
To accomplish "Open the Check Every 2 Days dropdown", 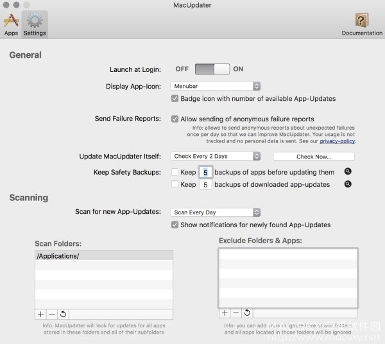I will (216, 157).
